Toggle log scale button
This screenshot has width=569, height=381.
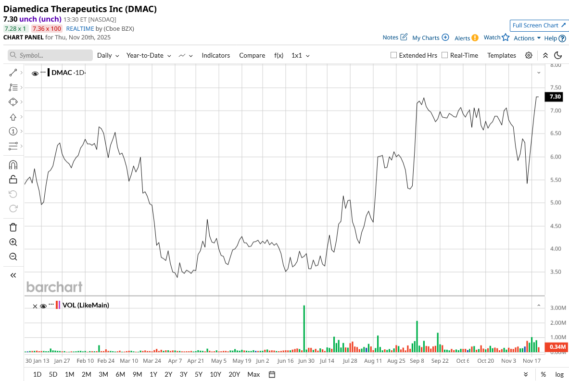pos(559,374)
